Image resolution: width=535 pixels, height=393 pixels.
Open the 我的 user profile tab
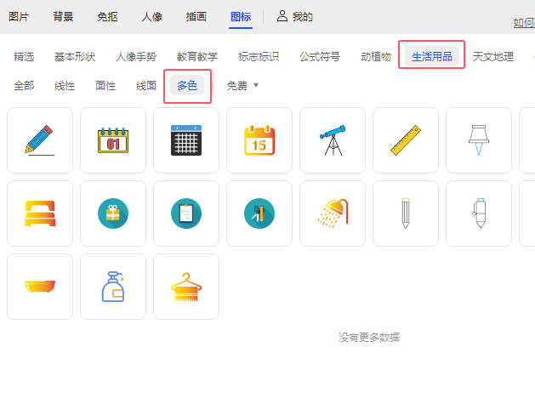(295, 16)
